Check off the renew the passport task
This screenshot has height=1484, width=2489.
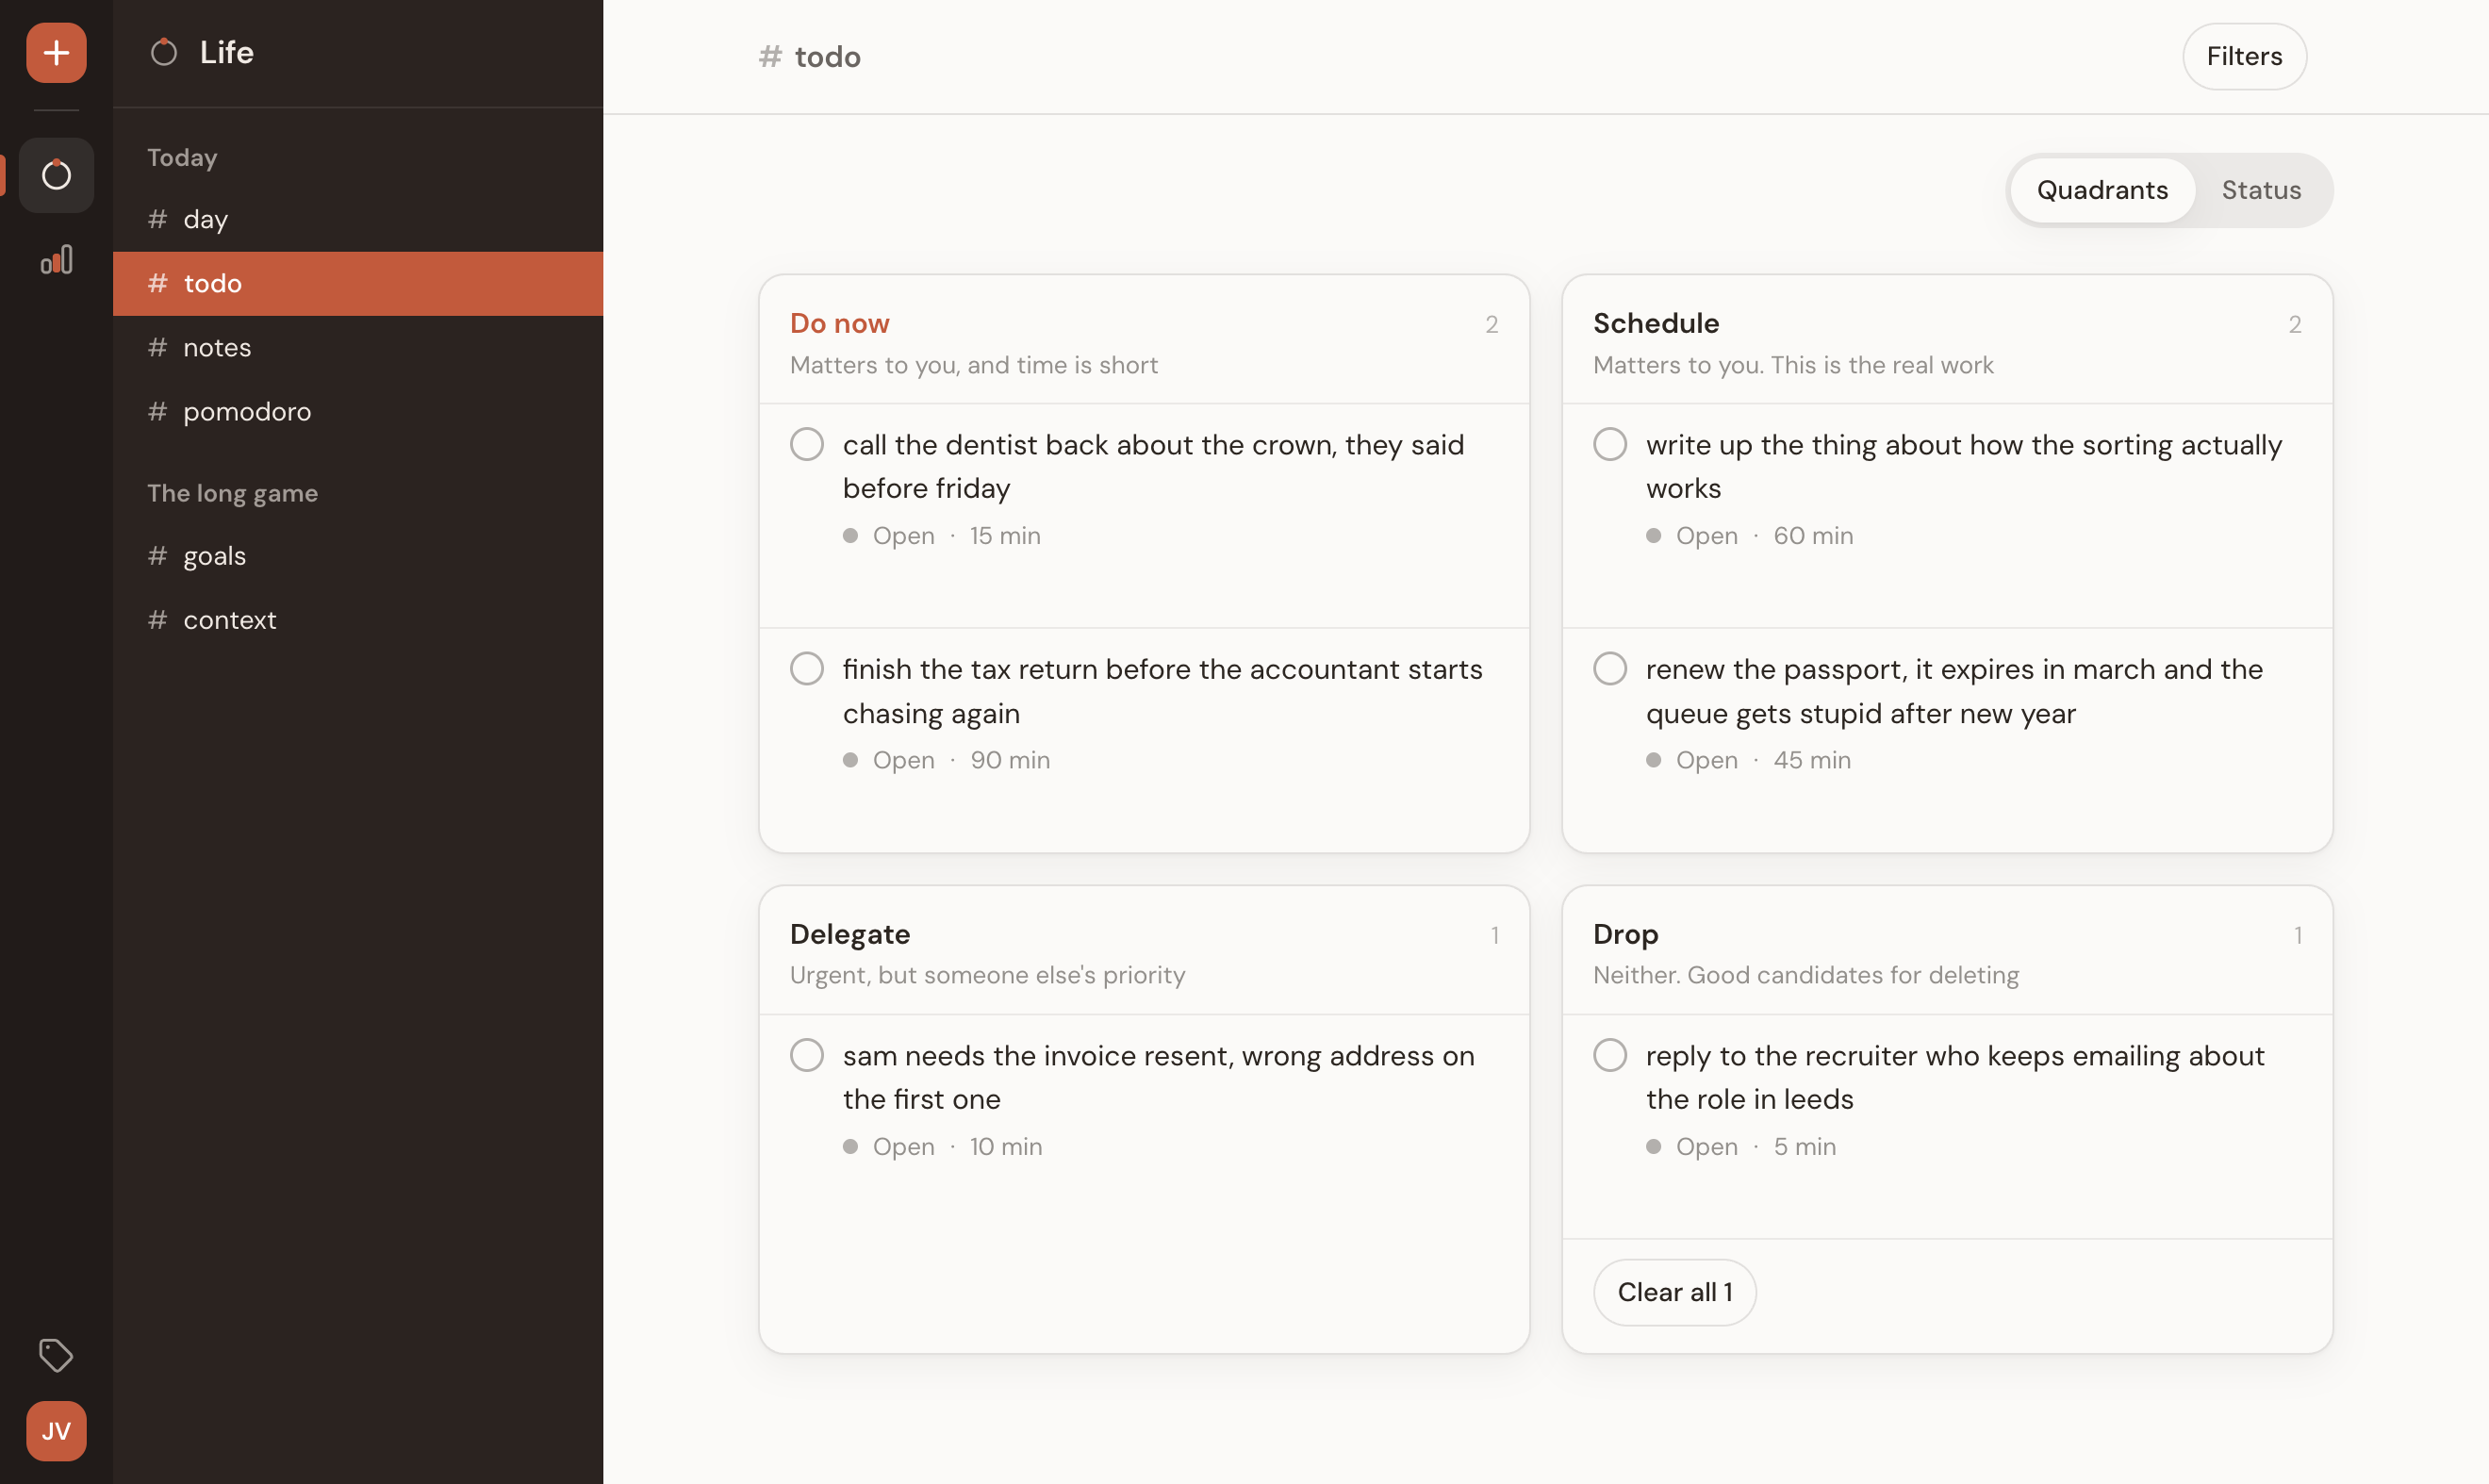tap(1610, 668)
